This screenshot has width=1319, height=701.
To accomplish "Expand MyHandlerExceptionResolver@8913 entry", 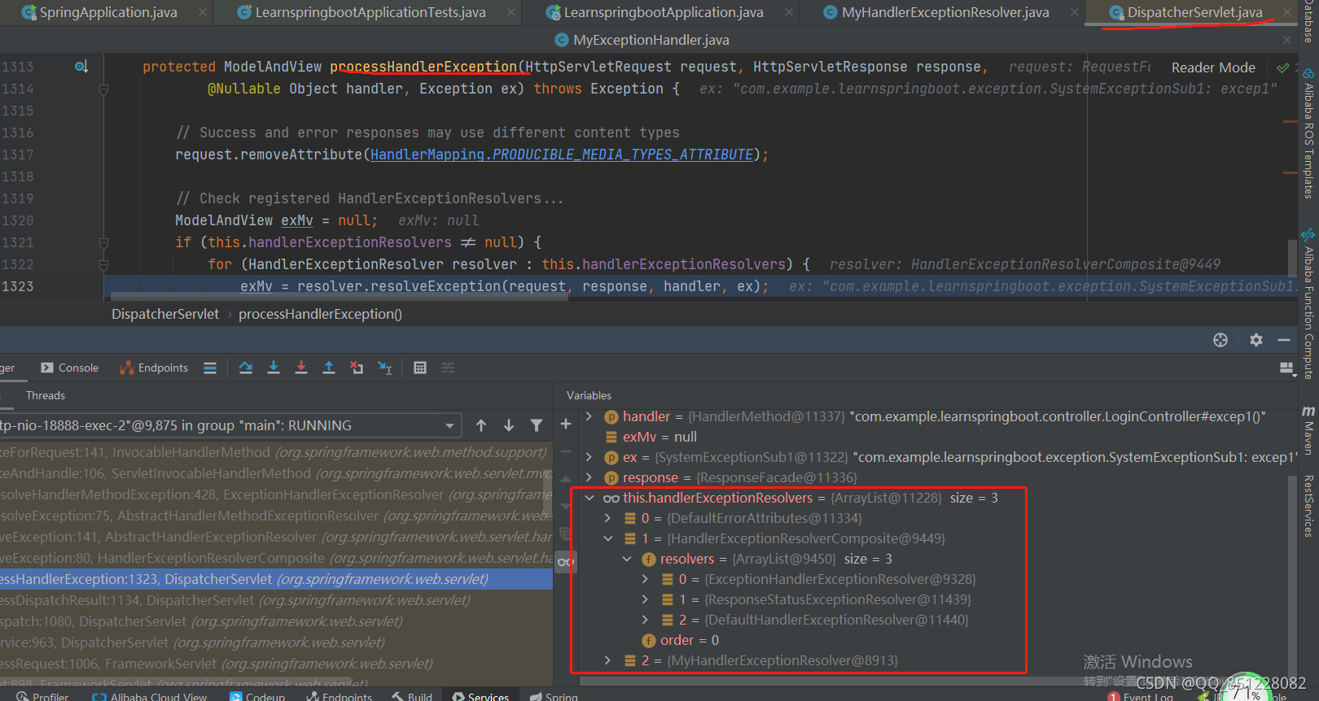I will 607,660.
